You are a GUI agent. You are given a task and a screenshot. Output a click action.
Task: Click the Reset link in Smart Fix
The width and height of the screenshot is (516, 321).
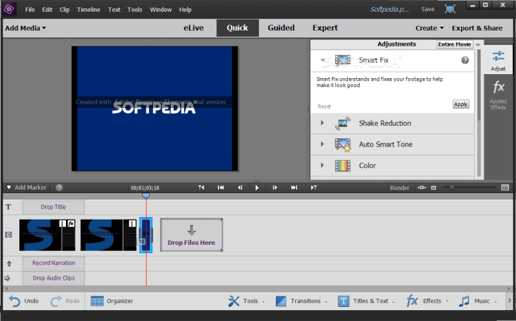tap(324, 107)
